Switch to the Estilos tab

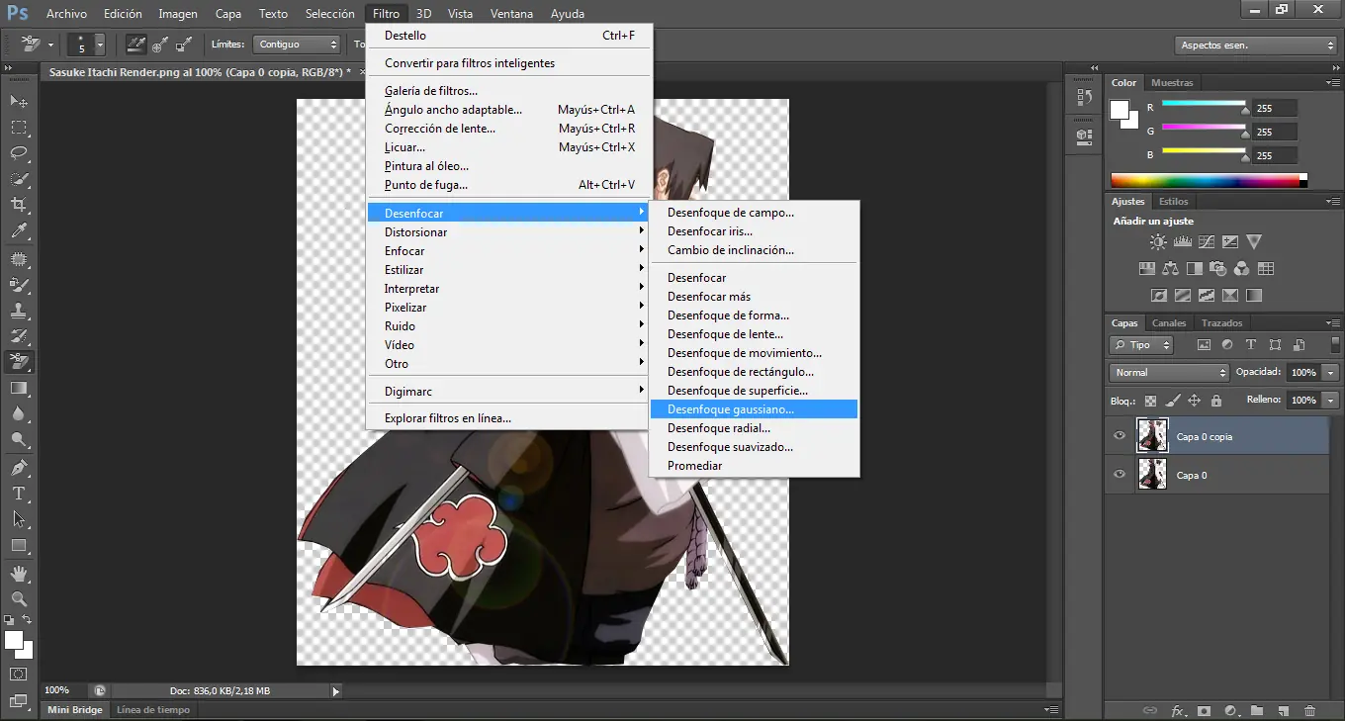click(1174, 202)
